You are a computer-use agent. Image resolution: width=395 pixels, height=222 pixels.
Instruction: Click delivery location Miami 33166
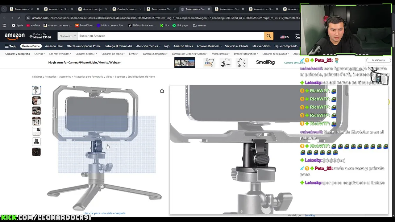click(x=40, y=36)
